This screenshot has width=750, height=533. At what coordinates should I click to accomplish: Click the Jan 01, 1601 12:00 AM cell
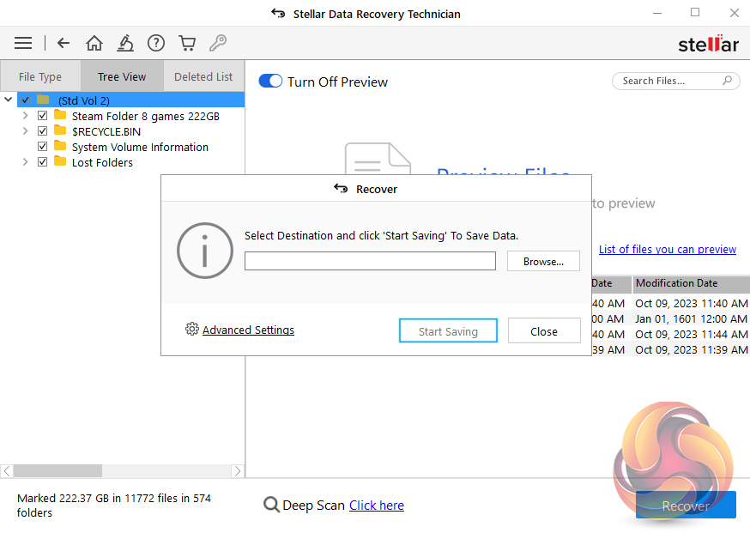pos(691,318)
